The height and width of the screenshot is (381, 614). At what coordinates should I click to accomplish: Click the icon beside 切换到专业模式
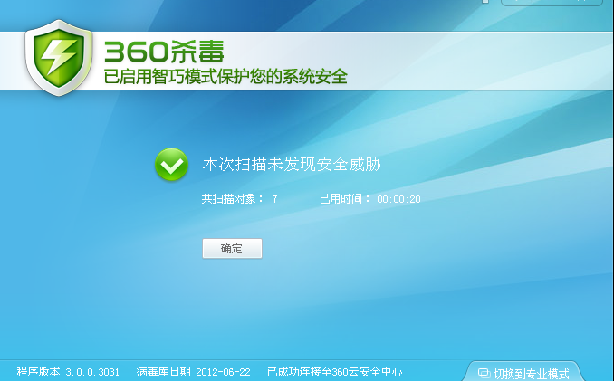(484, 374)
